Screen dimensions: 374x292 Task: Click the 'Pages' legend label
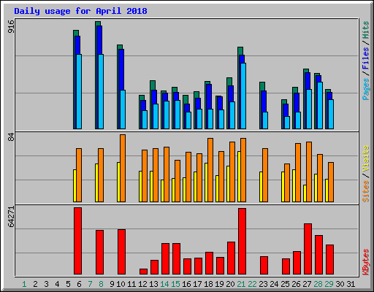coord(365,89)
